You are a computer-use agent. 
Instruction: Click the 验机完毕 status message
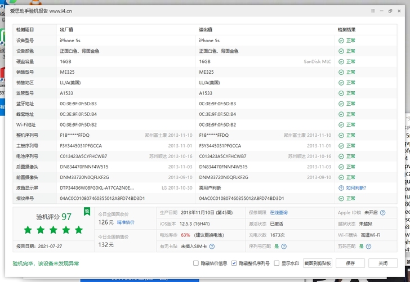[x=46, y=263]
